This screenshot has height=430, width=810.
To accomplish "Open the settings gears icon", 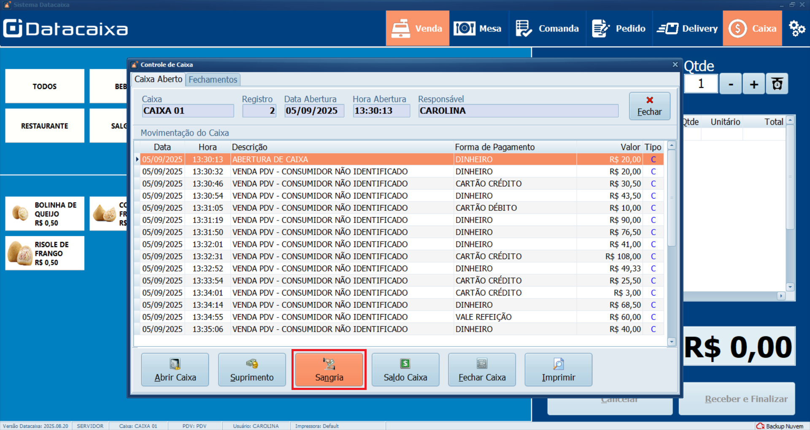I will click(796, 29).
